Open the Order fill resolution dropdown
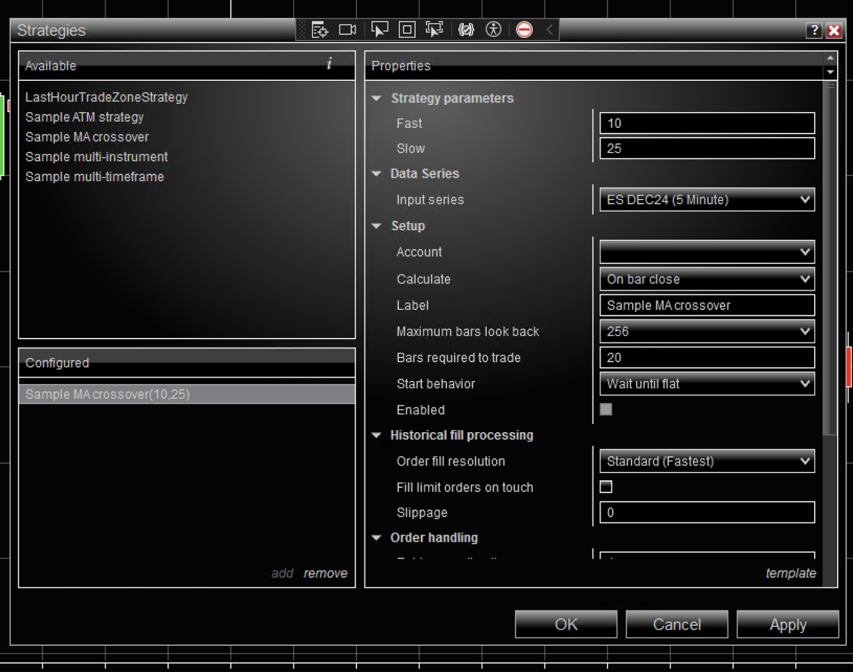This screenshot has height=672, width=853. (707, 461)
